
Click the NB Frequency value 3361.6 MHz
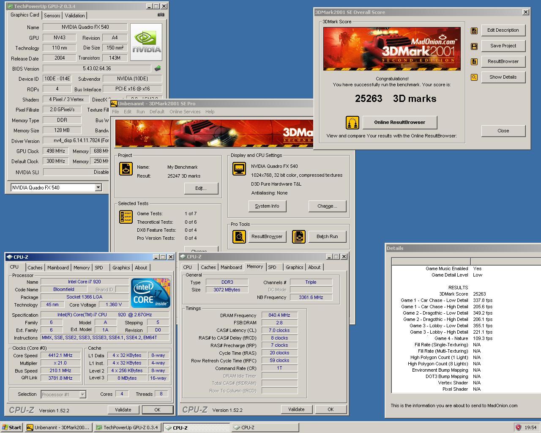[311, 297]
